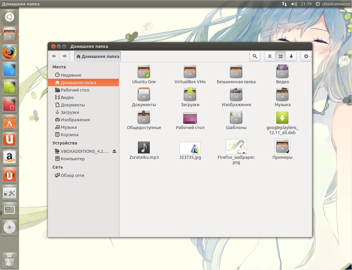Open the Ubuntu Dash launcher
The height and width of the screenshot is (270, 352).
[10, 17]
